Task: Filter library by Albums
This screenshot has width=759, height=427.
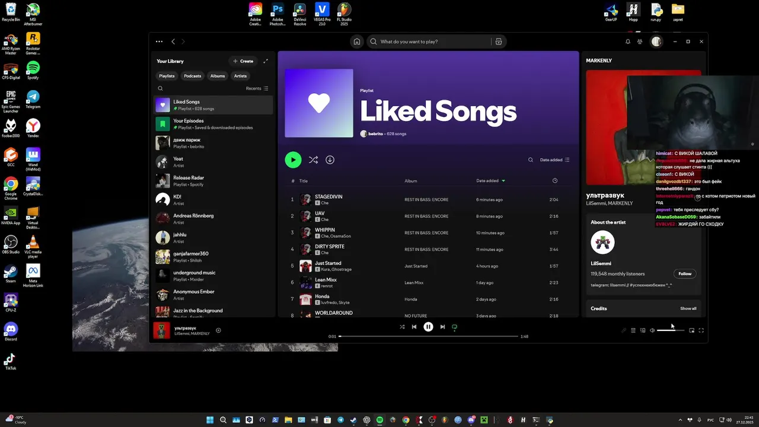Action: 218,76
